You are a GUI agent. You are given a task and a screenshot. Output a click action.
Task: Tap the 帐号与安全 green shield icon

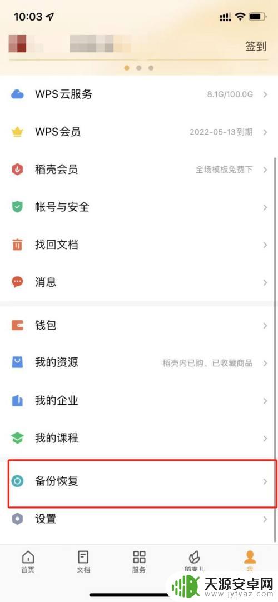(x=17, y=207)
